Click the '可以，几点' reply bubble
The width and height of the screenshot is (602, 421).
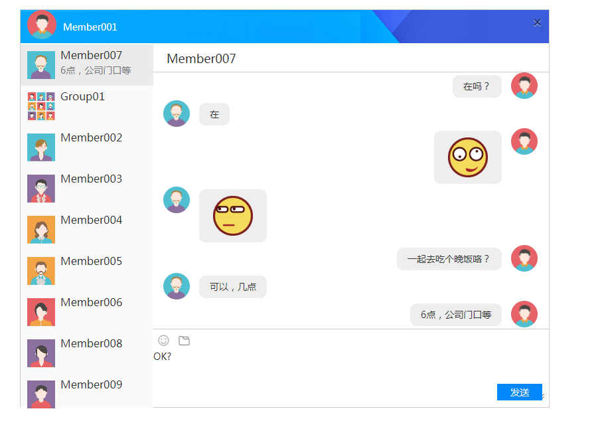click(232, 287)
